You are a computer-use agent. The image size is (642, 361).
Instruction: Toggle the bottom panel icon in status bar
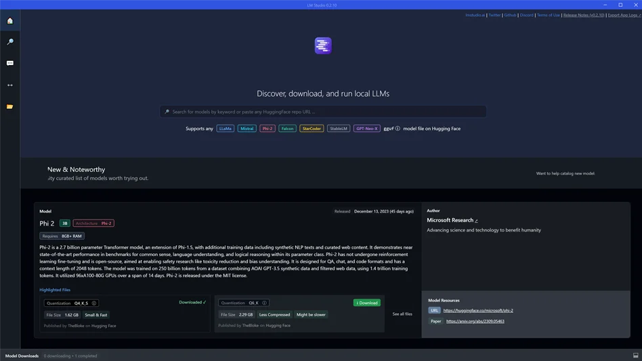tap(635, 356)
